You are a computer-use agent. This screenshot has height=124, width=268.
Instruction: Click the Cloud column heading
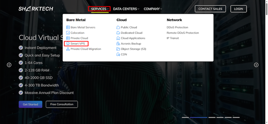(121, 20)
